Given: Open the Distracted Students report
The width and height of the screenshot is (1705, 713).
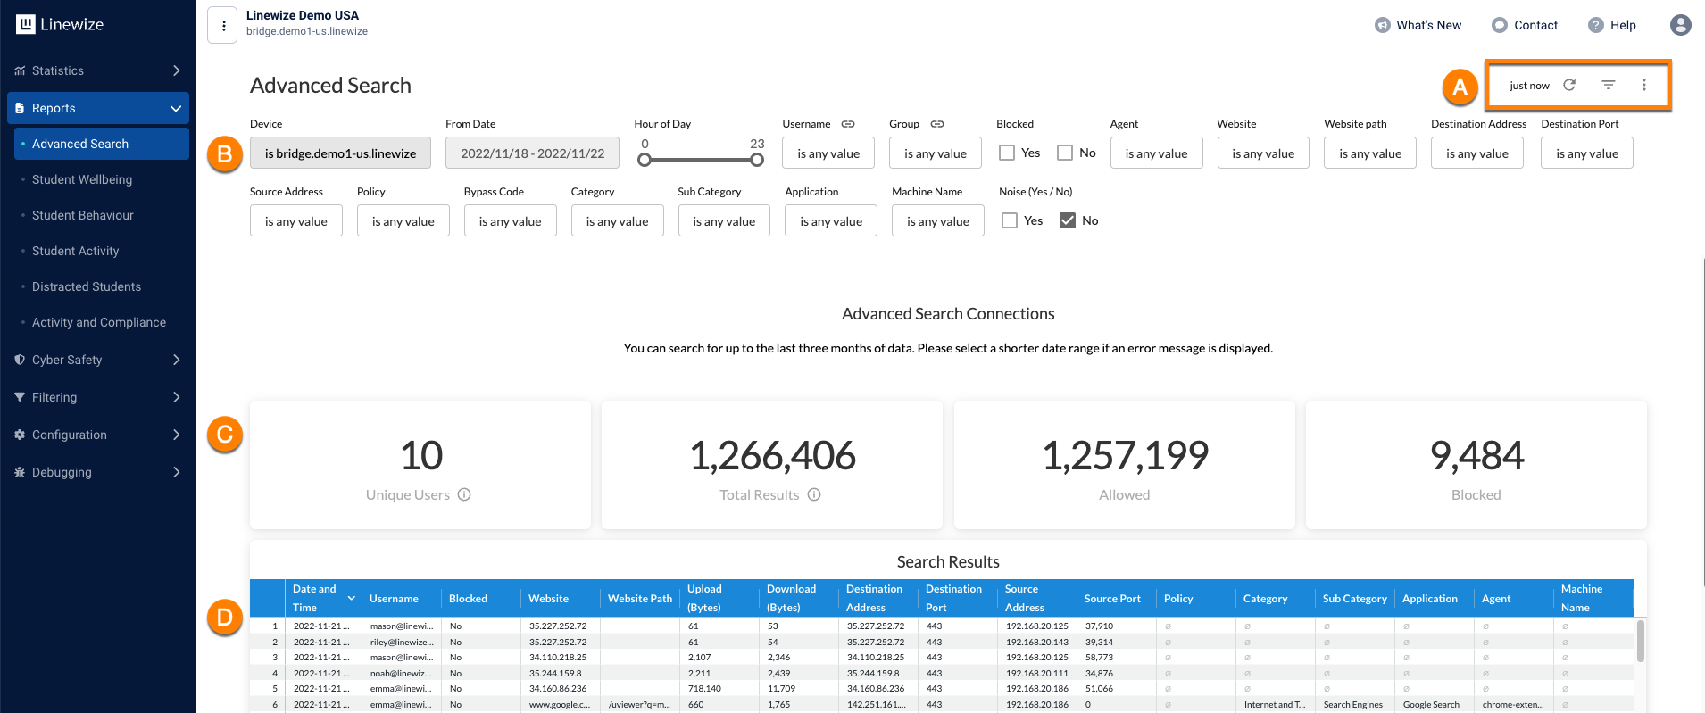Looking at the screenshot, I should 87,286.
